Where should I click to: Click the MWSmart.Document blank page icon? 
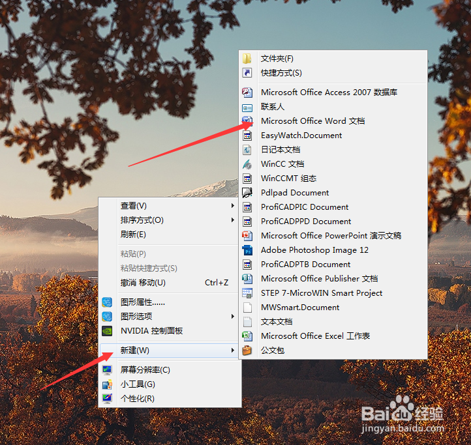point(247,308)
